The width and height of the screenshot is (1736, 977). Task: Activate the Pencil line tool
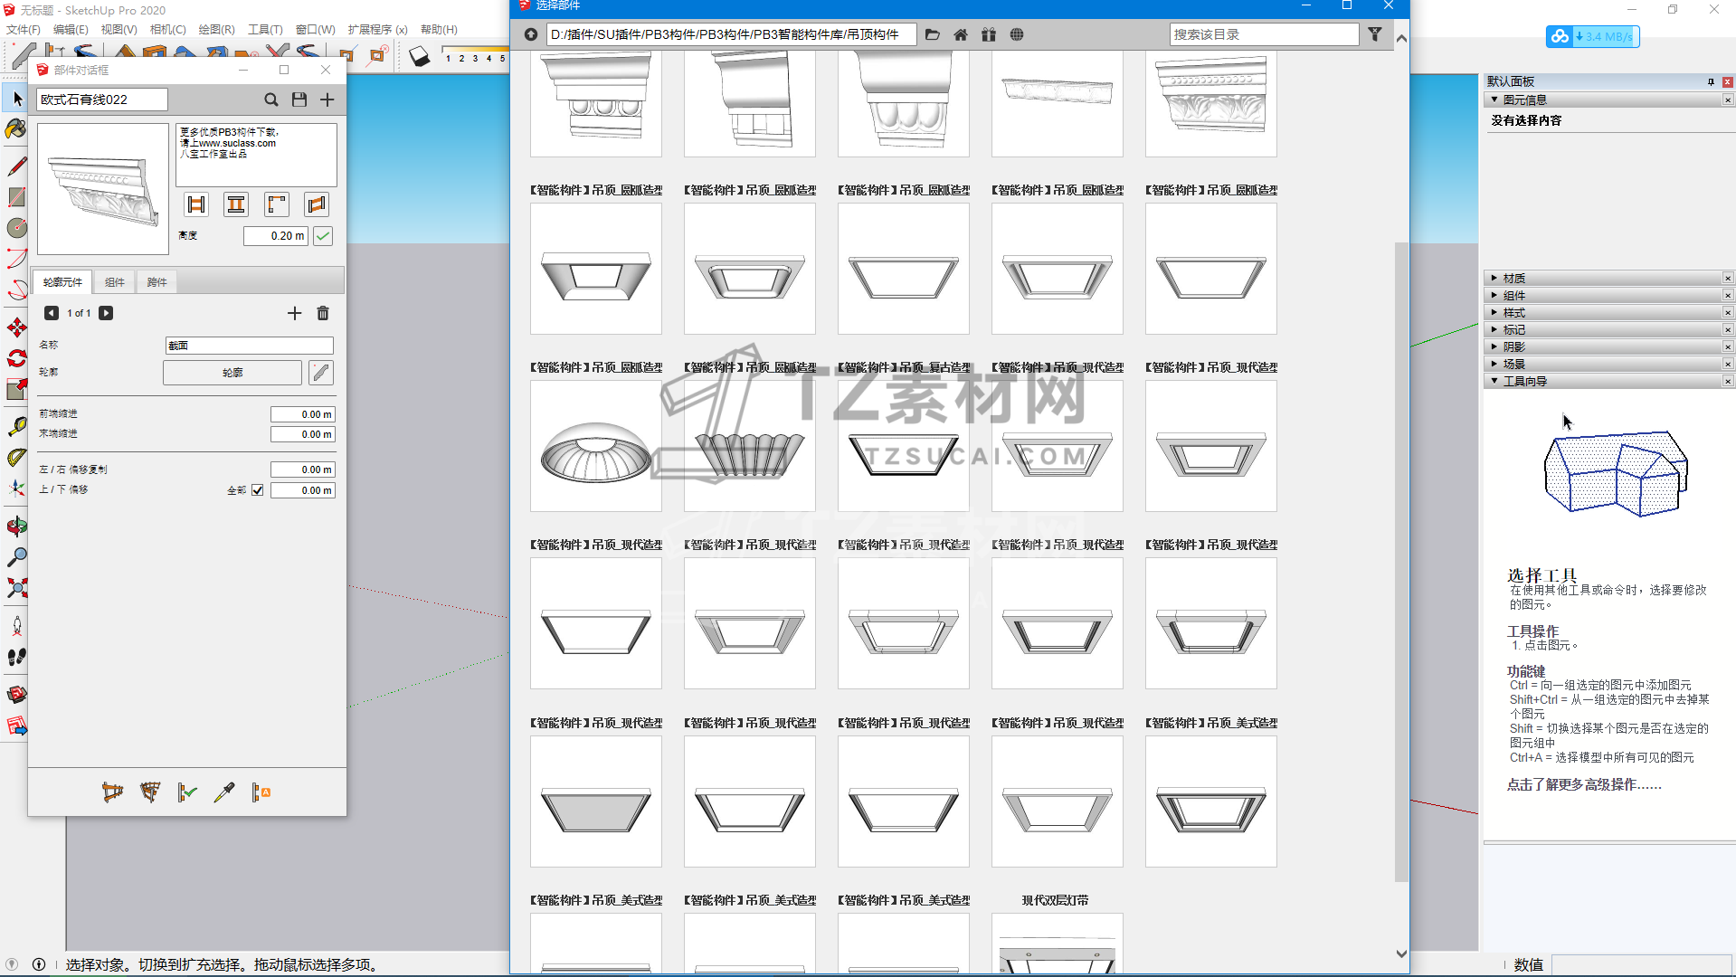tap(17, 166)
